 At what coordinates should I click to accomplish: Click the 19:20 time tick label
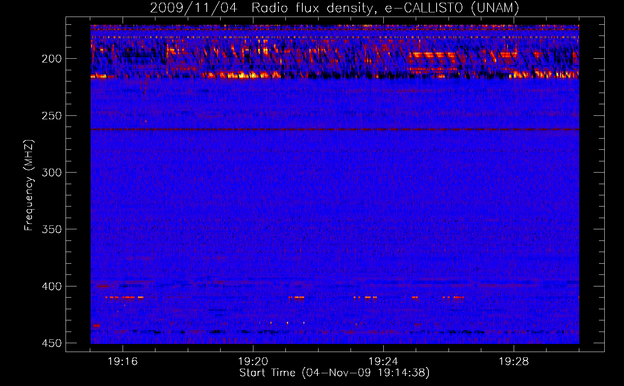[x=253, y=362]
